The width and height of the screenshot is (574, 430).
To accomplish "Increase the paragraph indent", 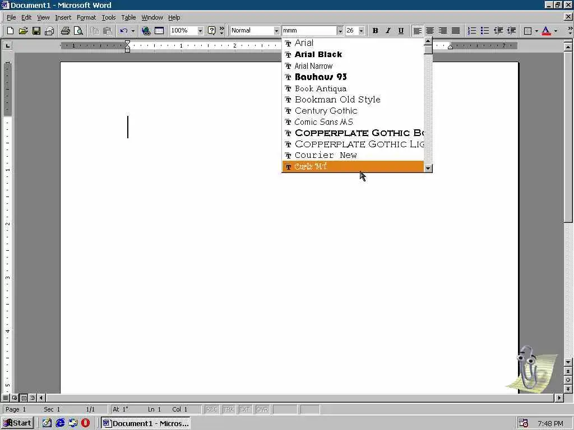I will pyautogui.click(x=511, y=31).
